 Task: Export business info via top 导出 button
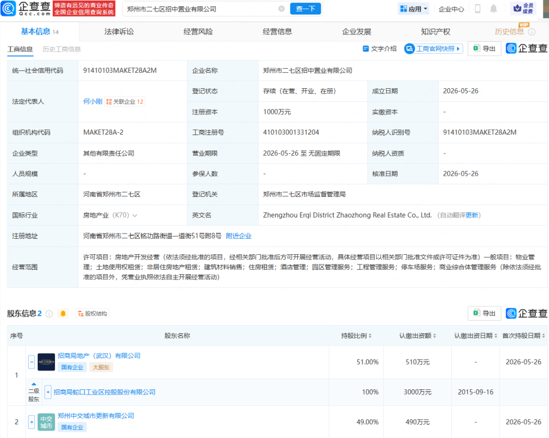click(484, 49)
